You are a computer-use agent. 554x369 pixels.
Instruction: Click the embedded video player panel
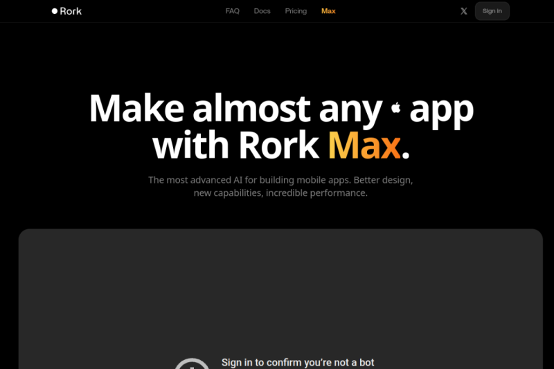(x=280, y=299)
